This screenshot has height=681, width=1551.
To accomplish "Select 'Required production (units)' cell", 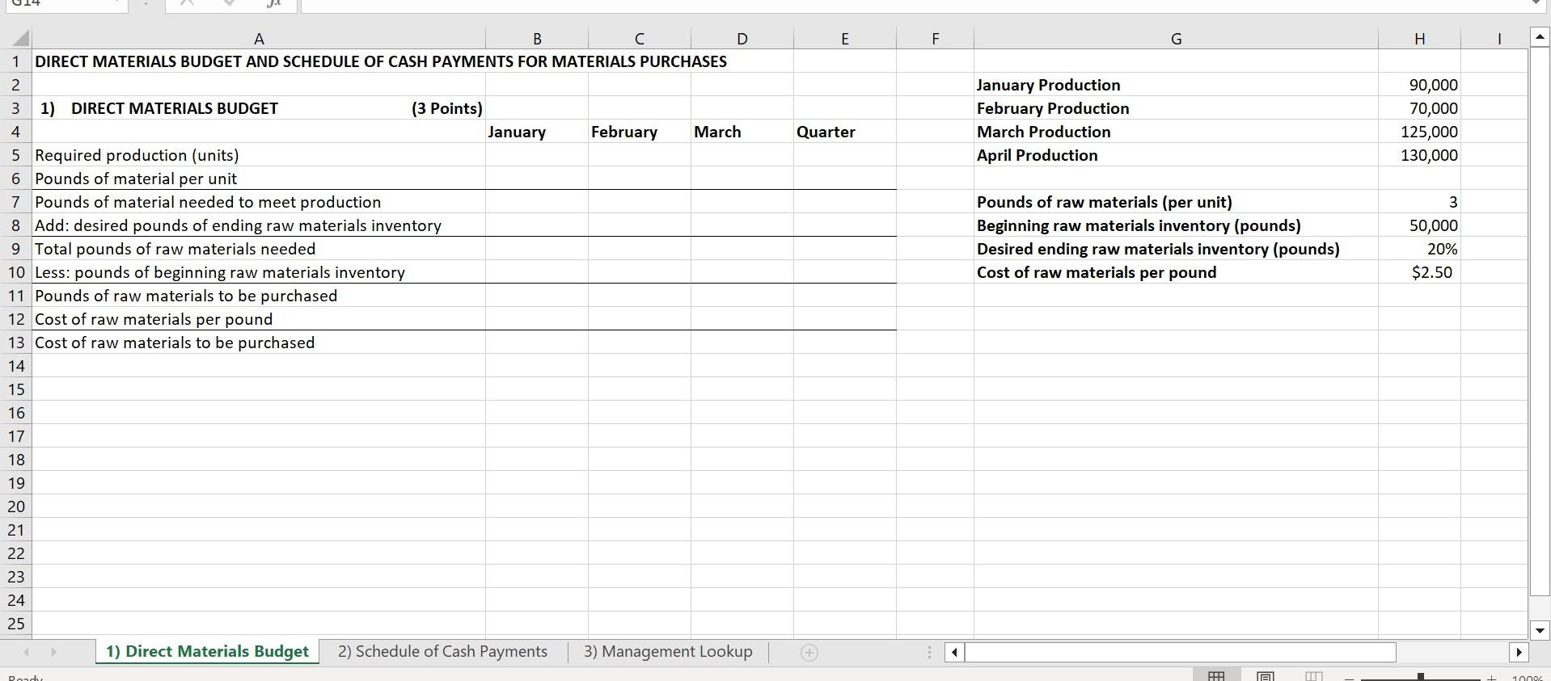I will tap(259, 155).
